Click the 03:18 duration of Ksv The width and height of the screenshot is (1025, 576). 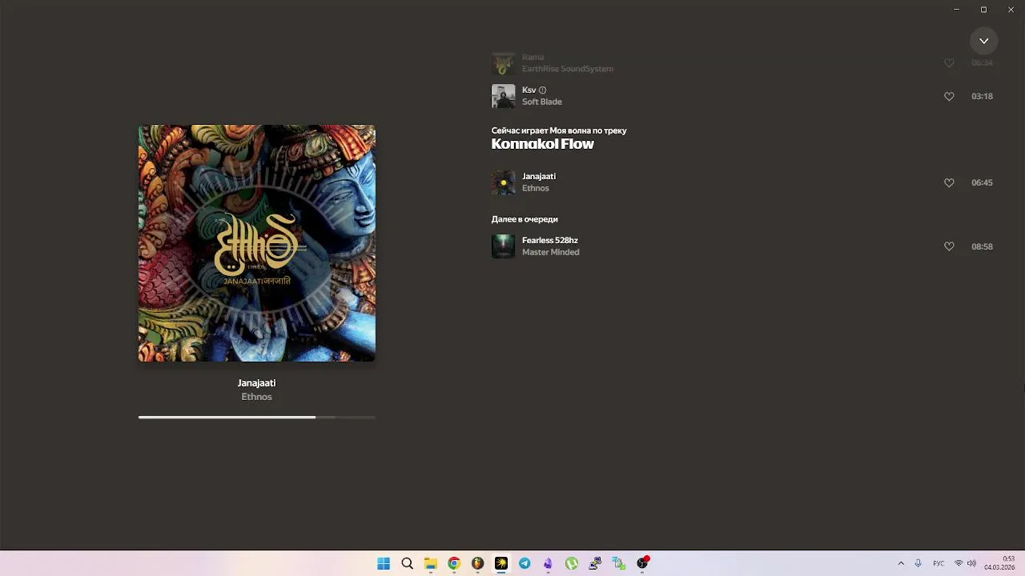pos(982,96)
